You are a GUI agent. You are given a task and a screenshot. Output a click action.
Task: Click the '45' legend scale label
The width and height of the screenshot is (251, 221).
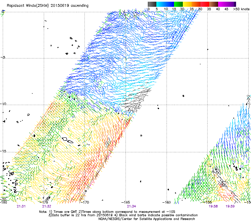tap(226, 9)
